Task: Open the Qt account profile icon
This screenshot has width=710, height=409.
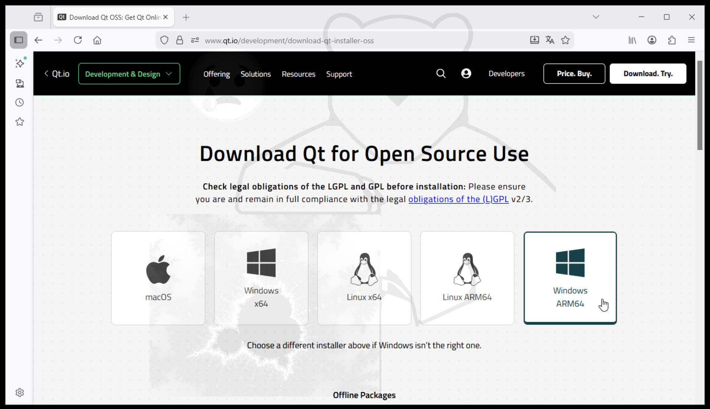Action: click(x=466, y=74)
